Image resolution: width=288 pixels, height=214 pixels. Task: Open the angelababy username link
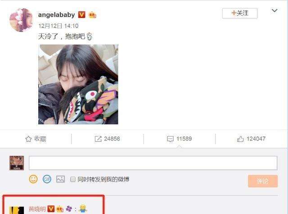point(57,15)
